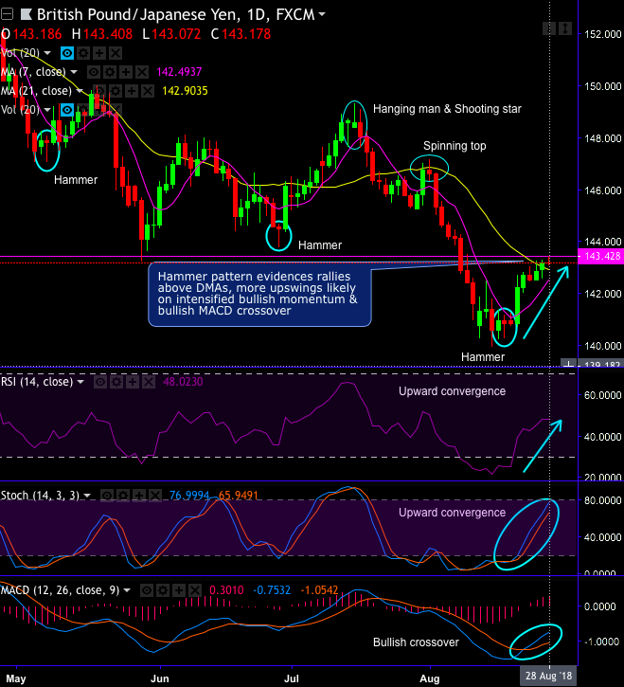Viewport: 624px width, 687px height.
Task: Open dropdown arrow of MA (21, close)
Action: (x=80, y=91)
